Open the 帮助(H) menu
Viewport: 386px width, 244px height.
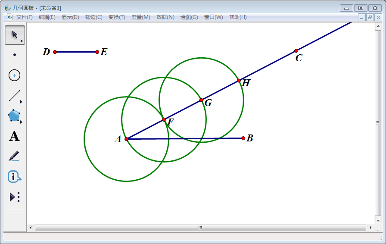pos(238,17)
